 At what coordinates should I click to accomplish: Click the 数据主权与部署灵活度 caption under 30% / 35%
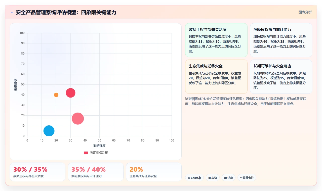click(28, 176)
